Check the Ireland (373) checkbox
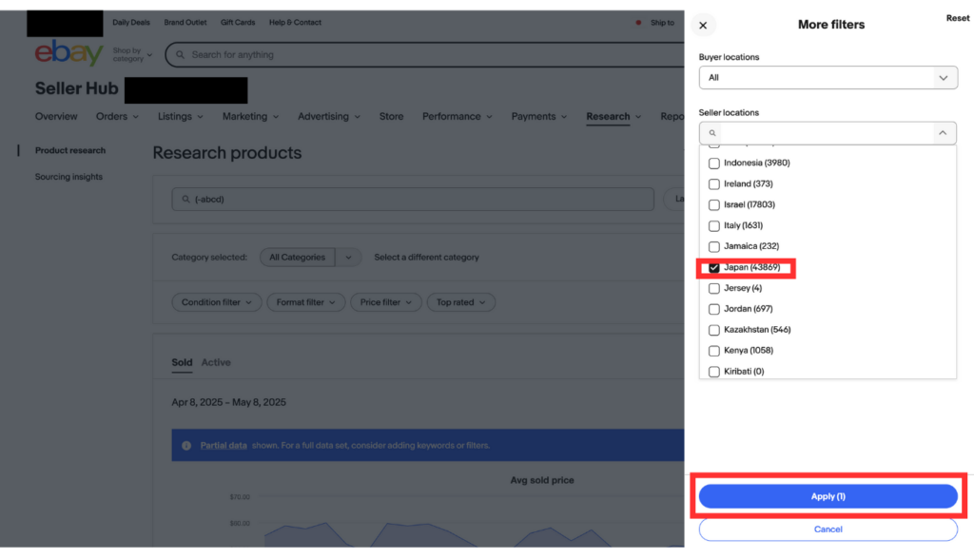The image size is (974, 558). 713,184
